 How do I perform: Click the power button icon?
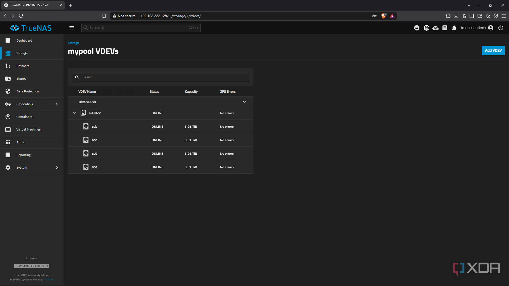click(x=501, y=28)
